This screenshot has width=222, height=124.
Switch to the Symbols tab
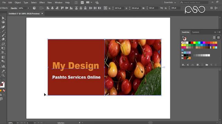(196, 32)
